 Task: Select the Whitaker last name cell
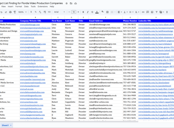point(72,44)
